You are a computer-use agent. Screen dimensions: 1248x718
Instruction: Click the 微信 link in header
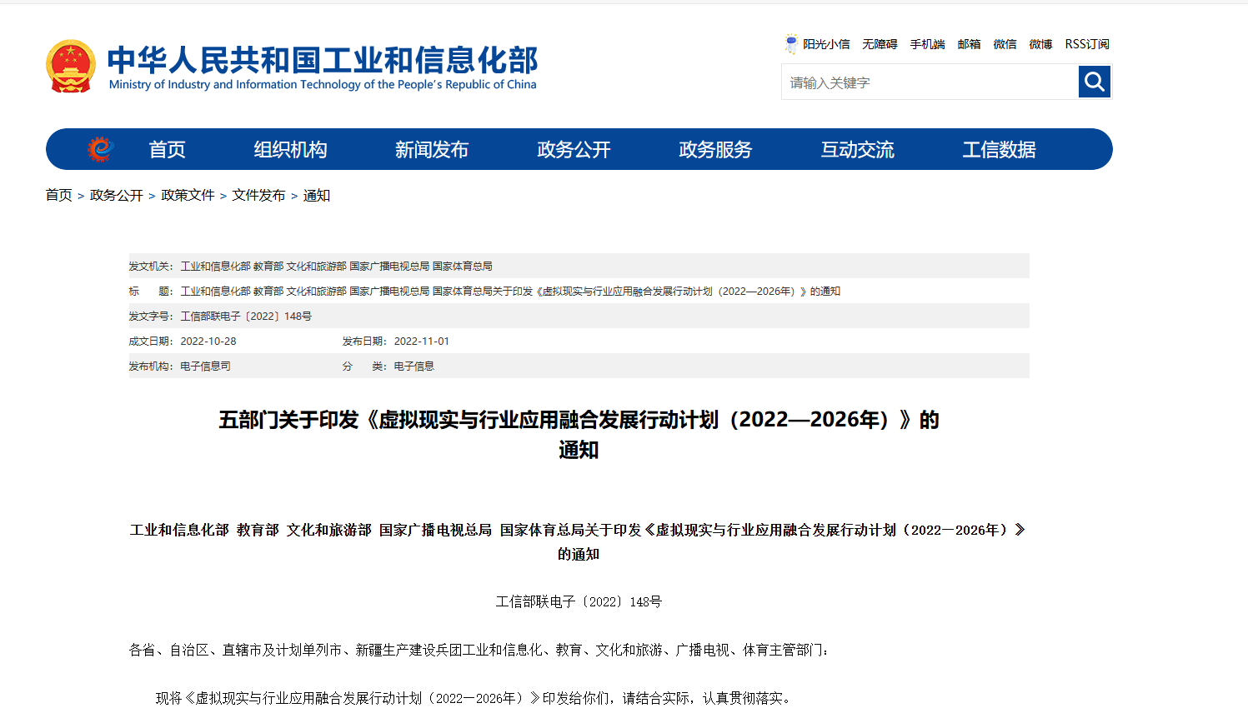(x=1005, y=44)
